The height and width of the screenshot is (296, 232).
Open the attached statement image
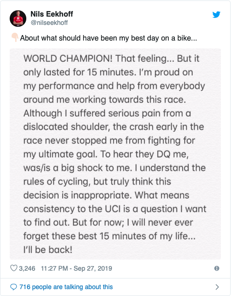tap(115, 154)
